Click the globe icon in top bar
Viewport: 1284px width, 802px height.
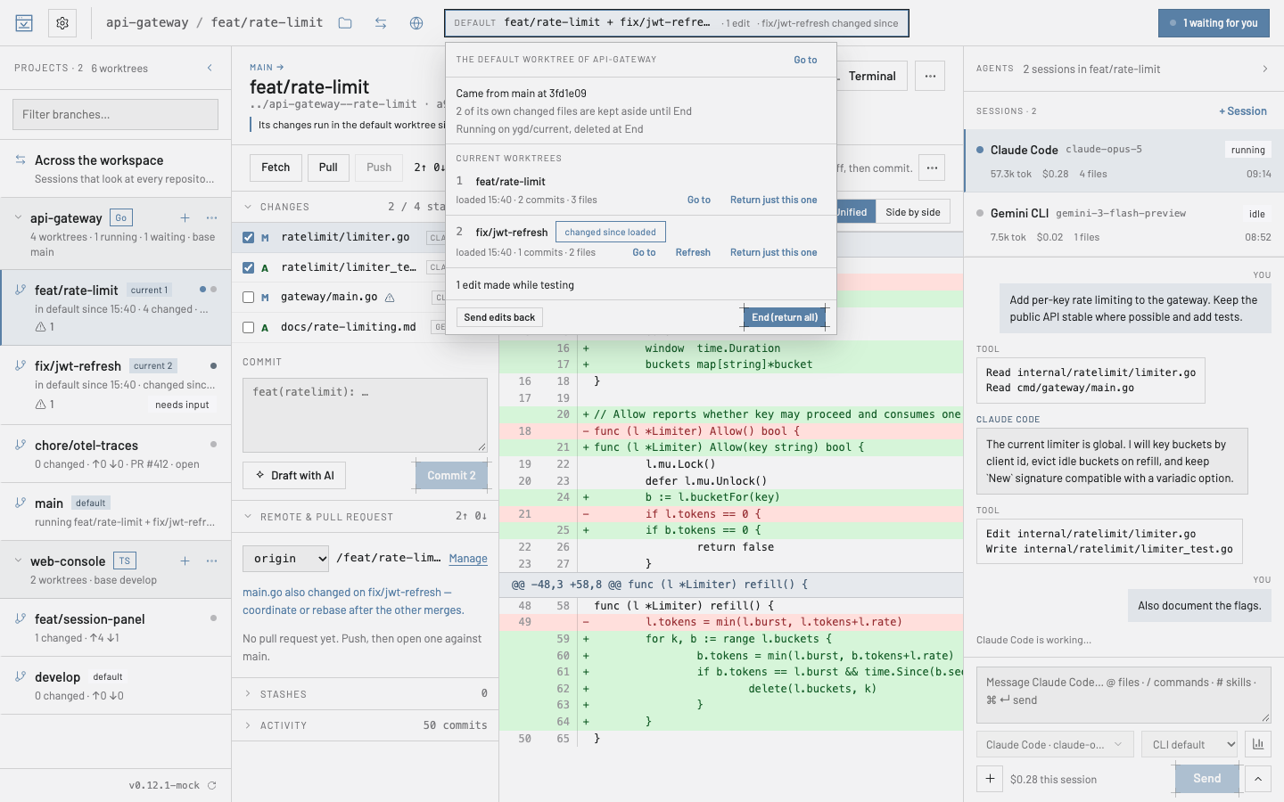pyautogui.click(x=416, y=23)
